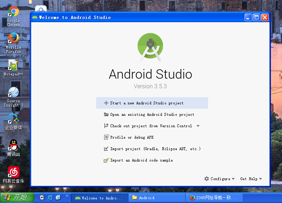This screenshot has width=282, height=203.
Task: Click the plus icon for new project
Action: (x=106, y=103)
